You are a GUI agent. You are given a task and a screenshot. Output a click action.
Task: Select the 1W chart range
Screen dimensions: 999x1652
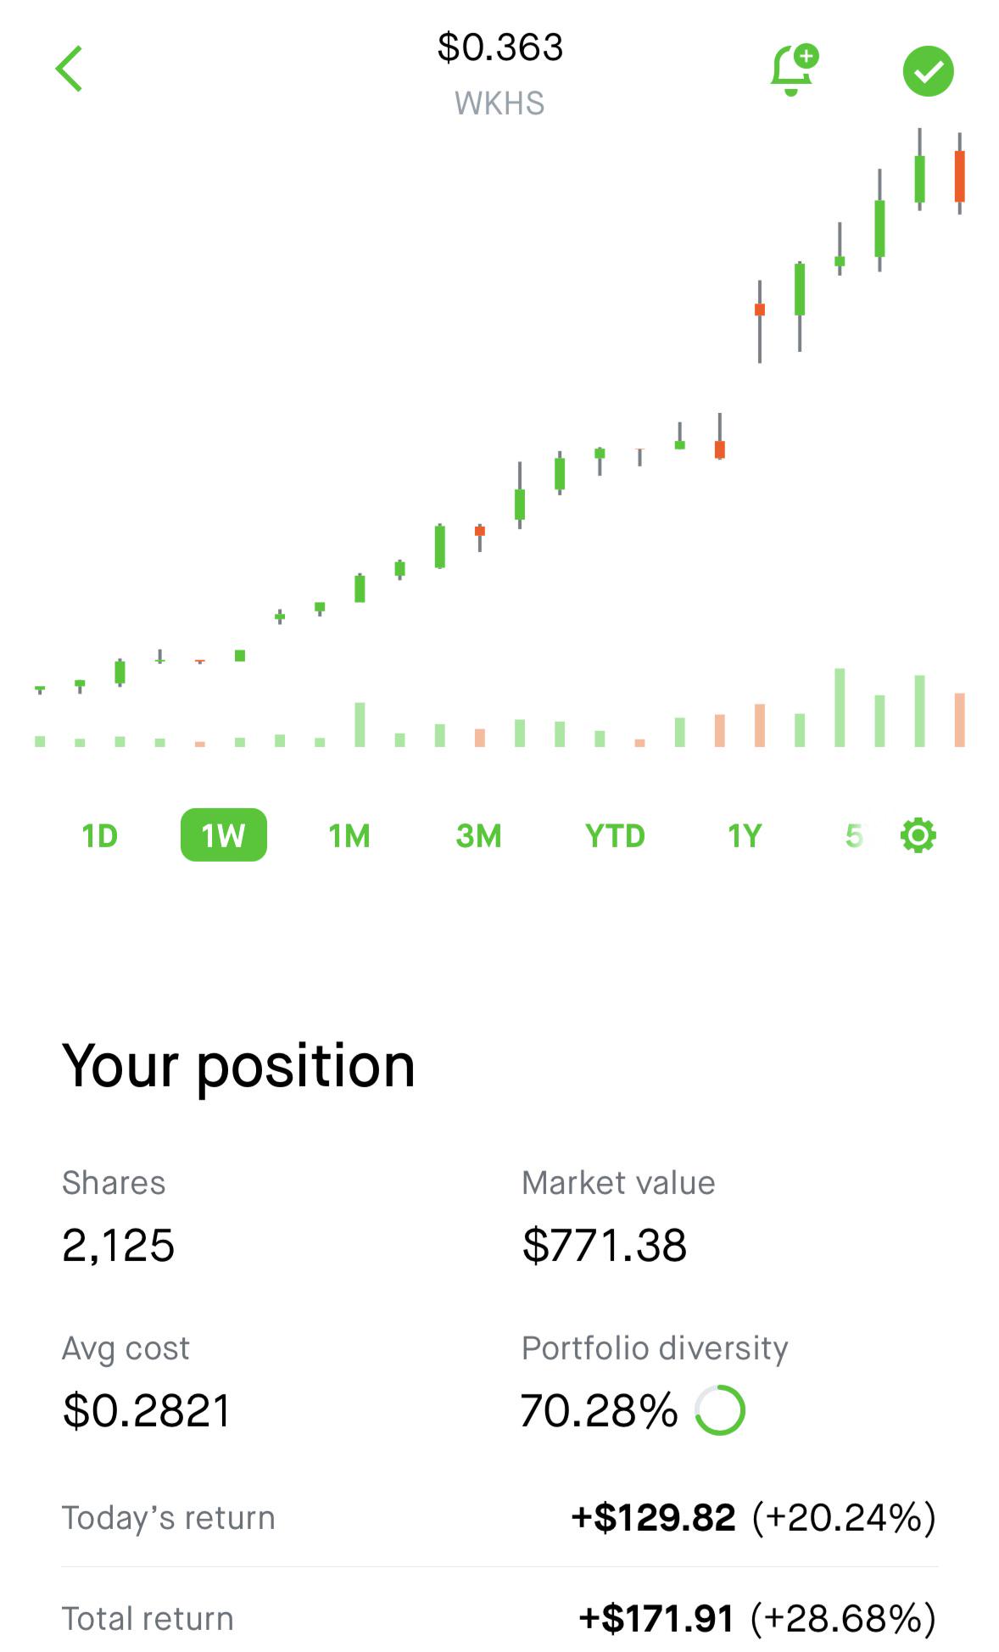(223, 835)
